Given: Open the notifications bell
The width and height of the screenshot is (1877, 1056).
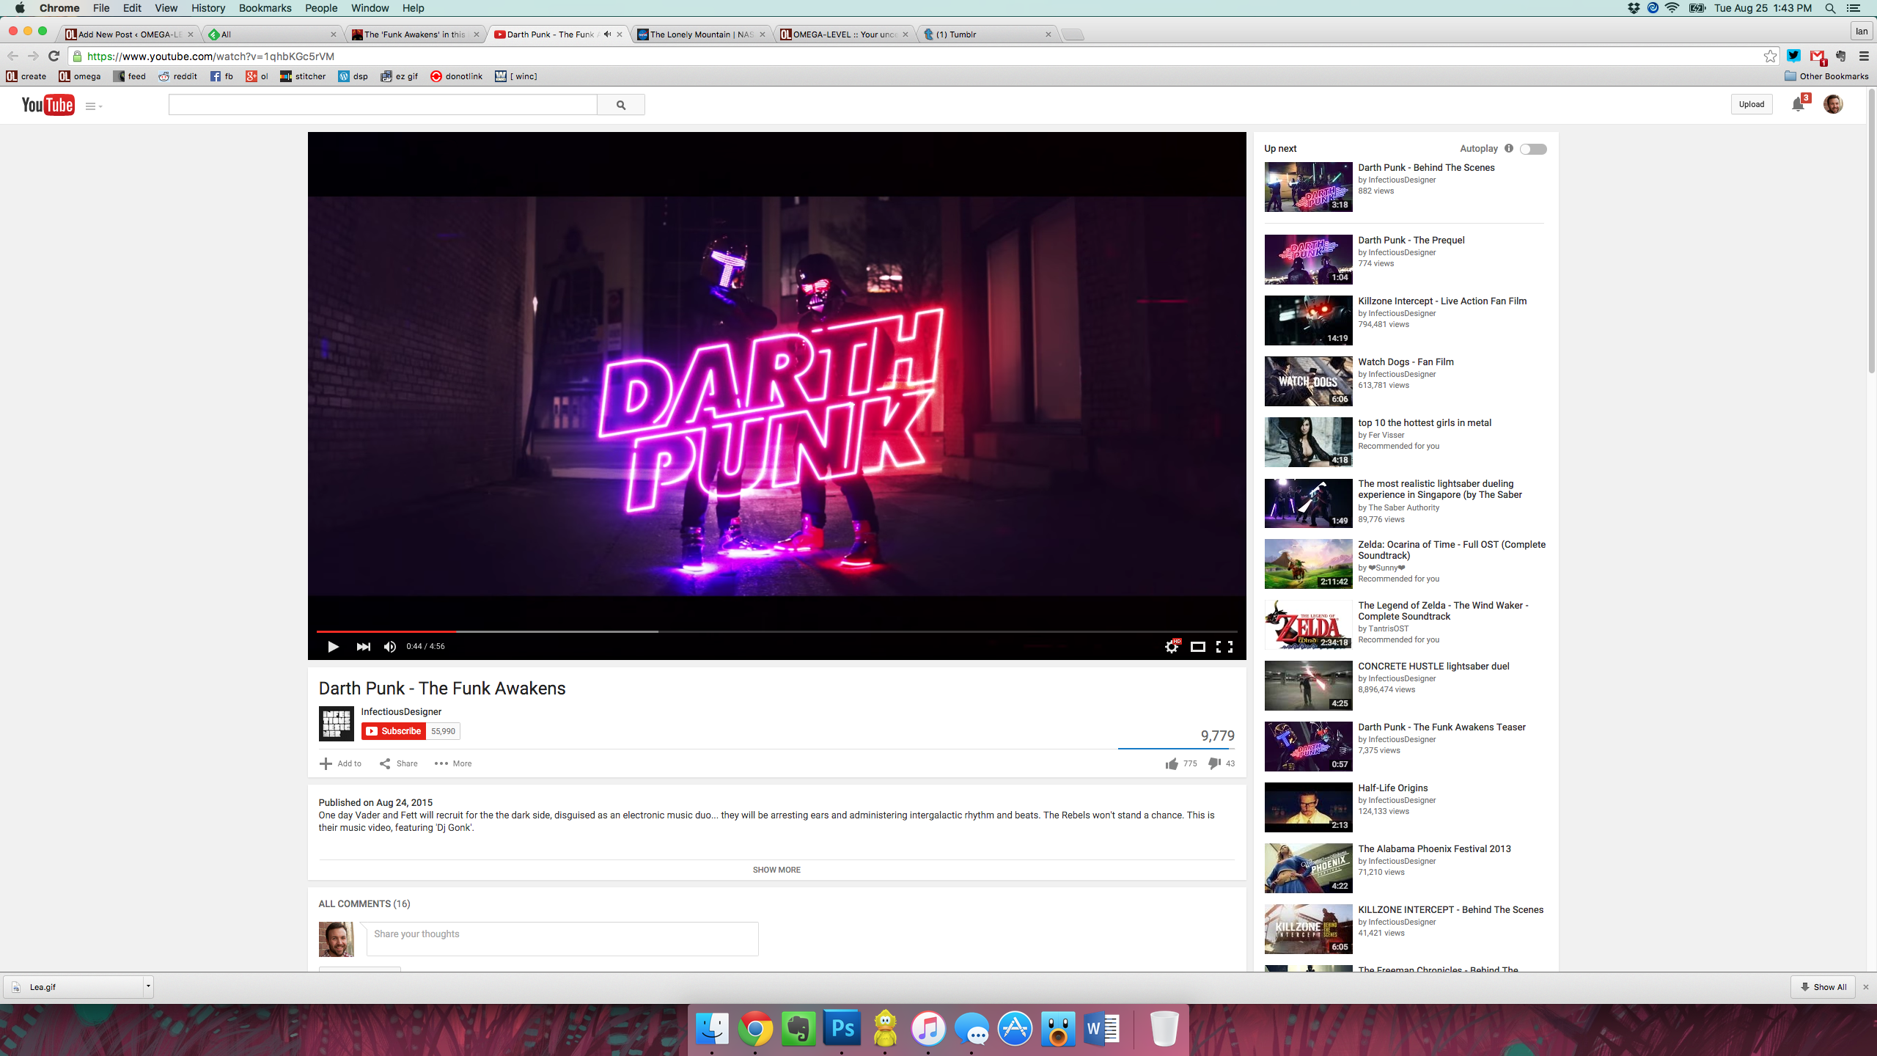Looking at the screenshot, I should click(x=1798, y=104).
